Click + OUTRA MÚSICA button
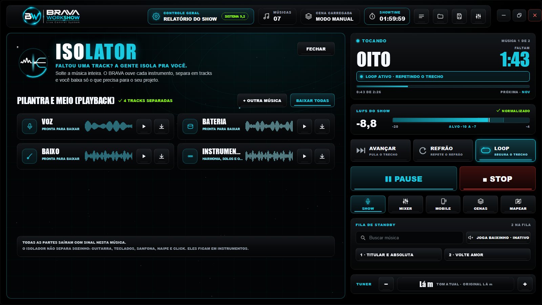This screenshot has height=305, width=542. [262, 100]
